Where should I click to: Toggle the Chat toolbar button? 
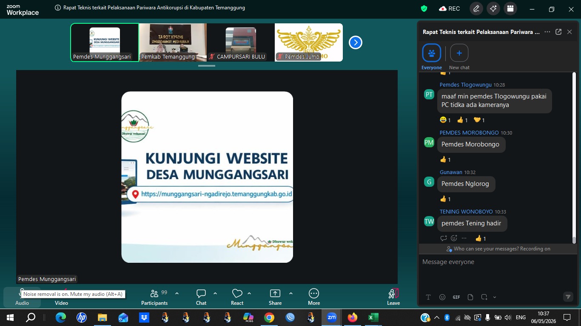[201, 297]
